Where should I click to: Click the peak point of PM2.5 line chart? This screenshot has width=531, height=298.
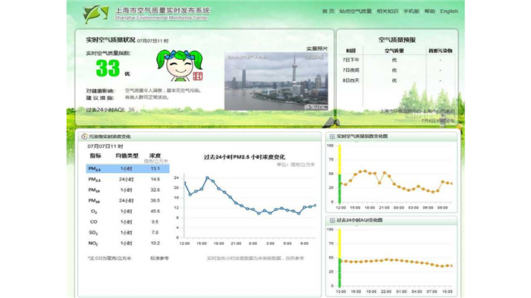[x=207, y=177]
